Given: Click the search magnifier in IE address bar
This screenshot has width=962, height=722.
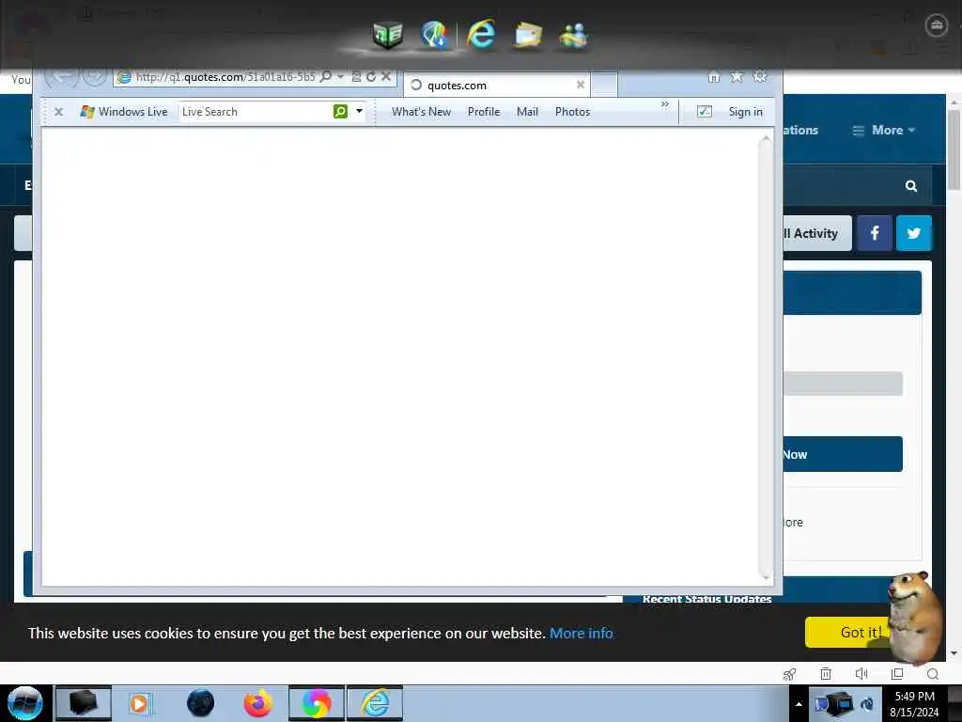Looking at the screenshot, I should coord(326,76).
